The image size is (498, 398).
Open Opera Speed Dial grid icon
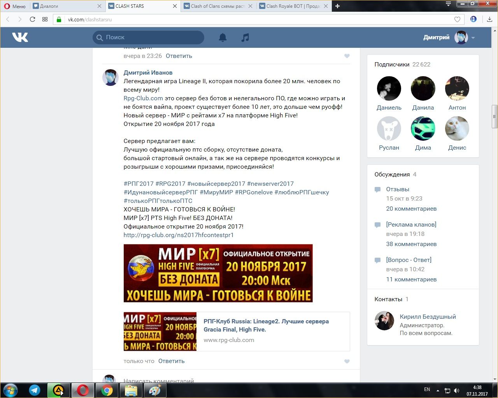tap(45, 19)
